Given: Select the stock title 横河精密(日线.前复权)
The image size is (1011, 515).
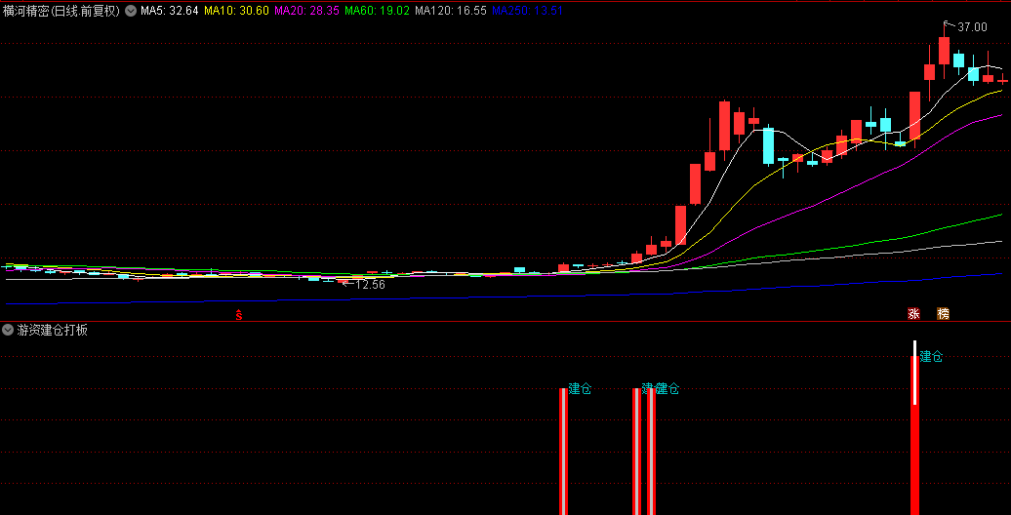Looking at the screenshot, I should (x=61, y=11).
